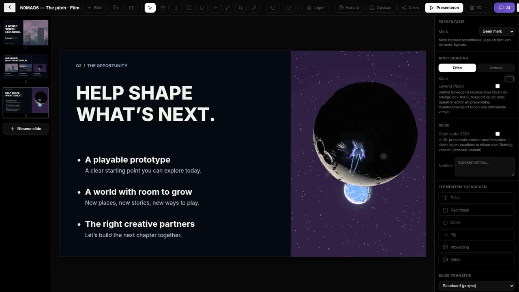Add an Afbeelding element
The image size is (519, 292).
pos(476,247)
